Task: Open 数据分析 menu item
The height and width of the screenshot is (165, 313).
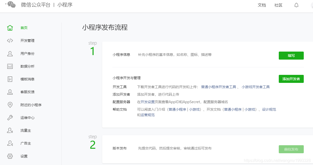Action: pos(27,66)
